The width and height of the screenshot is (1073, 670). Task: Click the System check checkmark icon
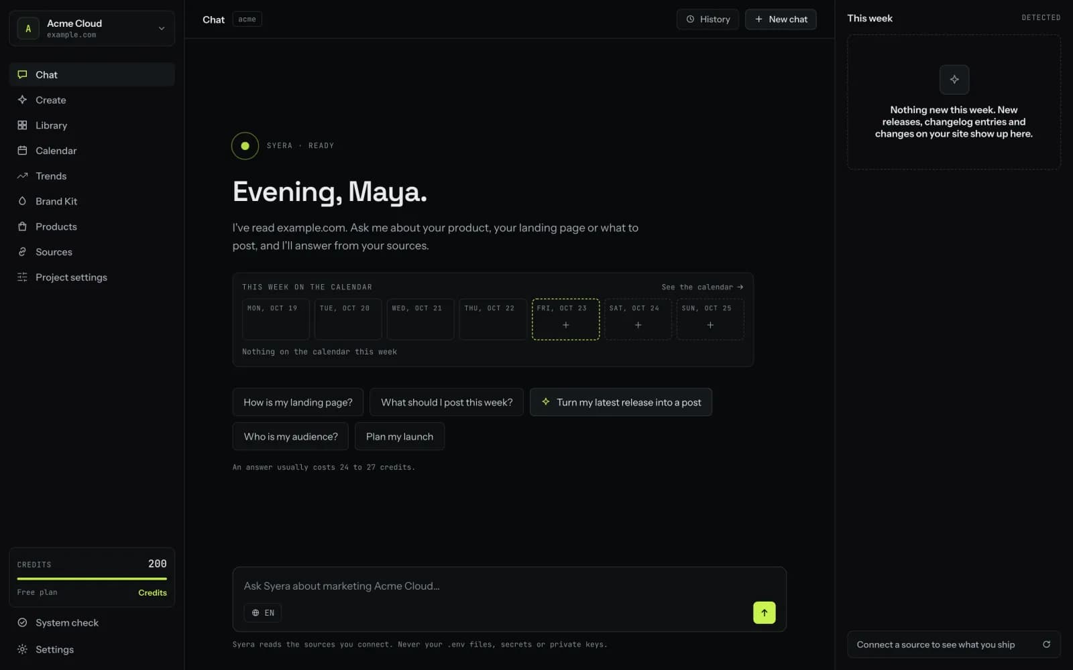pos(22,622)
